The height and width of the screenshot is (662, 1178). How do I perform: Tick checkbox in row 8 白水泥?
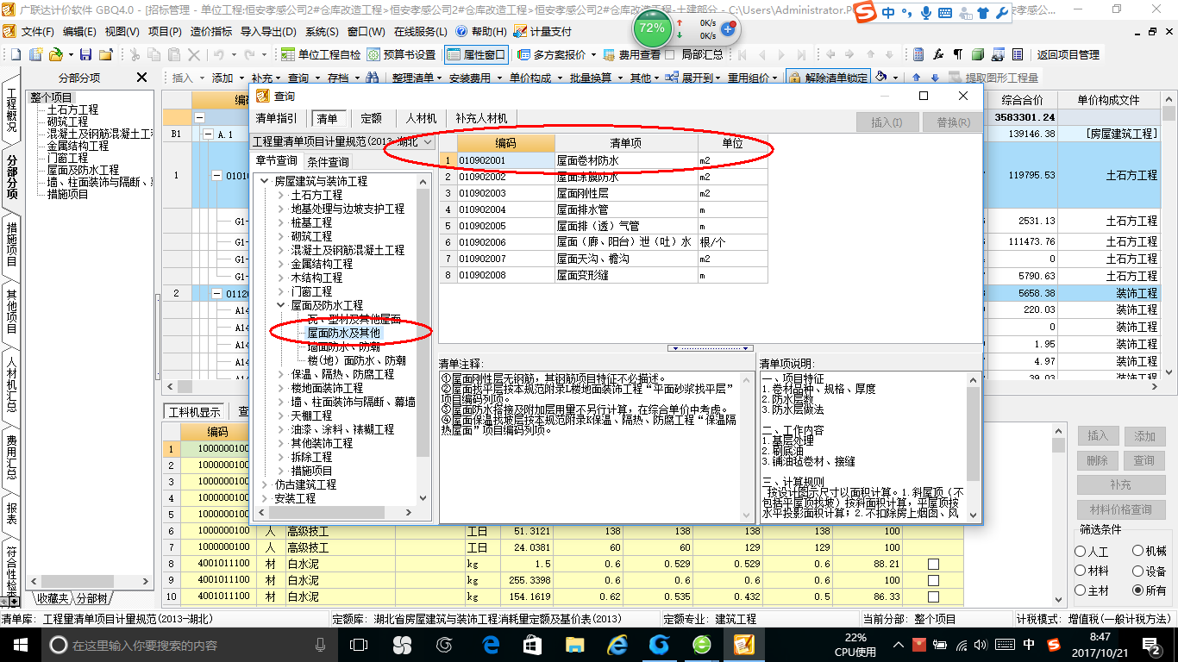933,564
